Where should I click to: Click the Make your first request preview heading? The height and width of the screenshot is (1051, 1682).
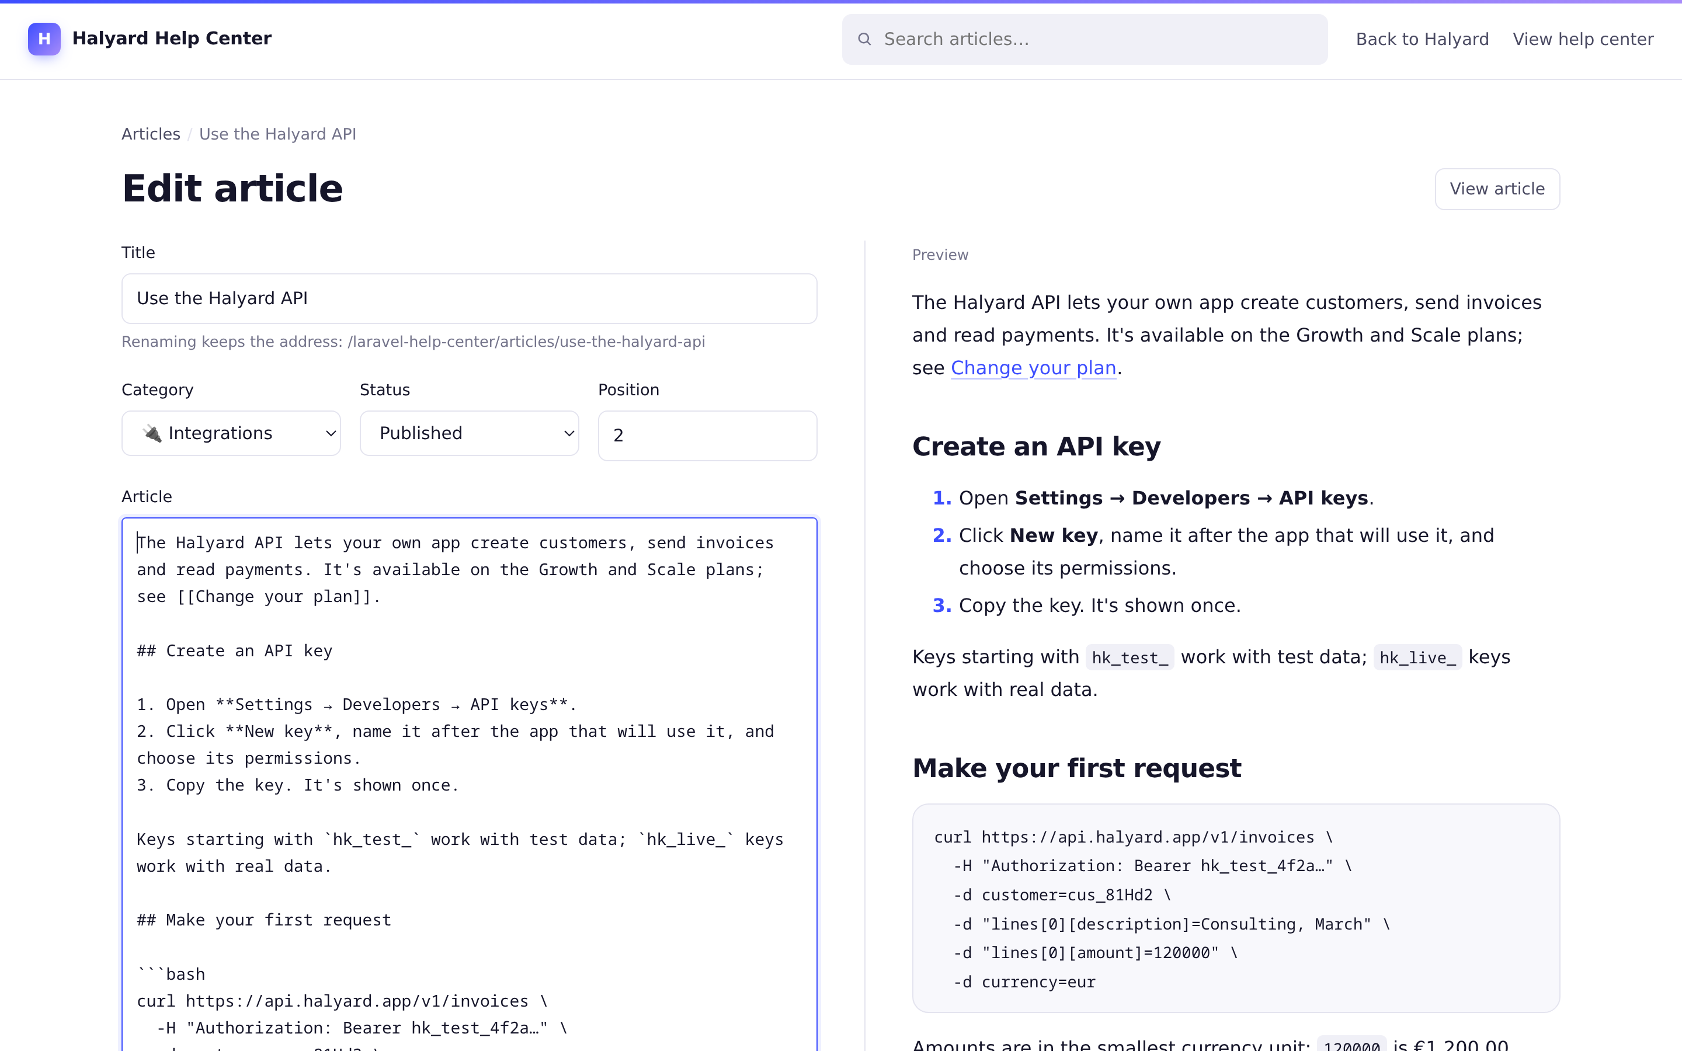pyautogui.click(x=1076, y=768)
